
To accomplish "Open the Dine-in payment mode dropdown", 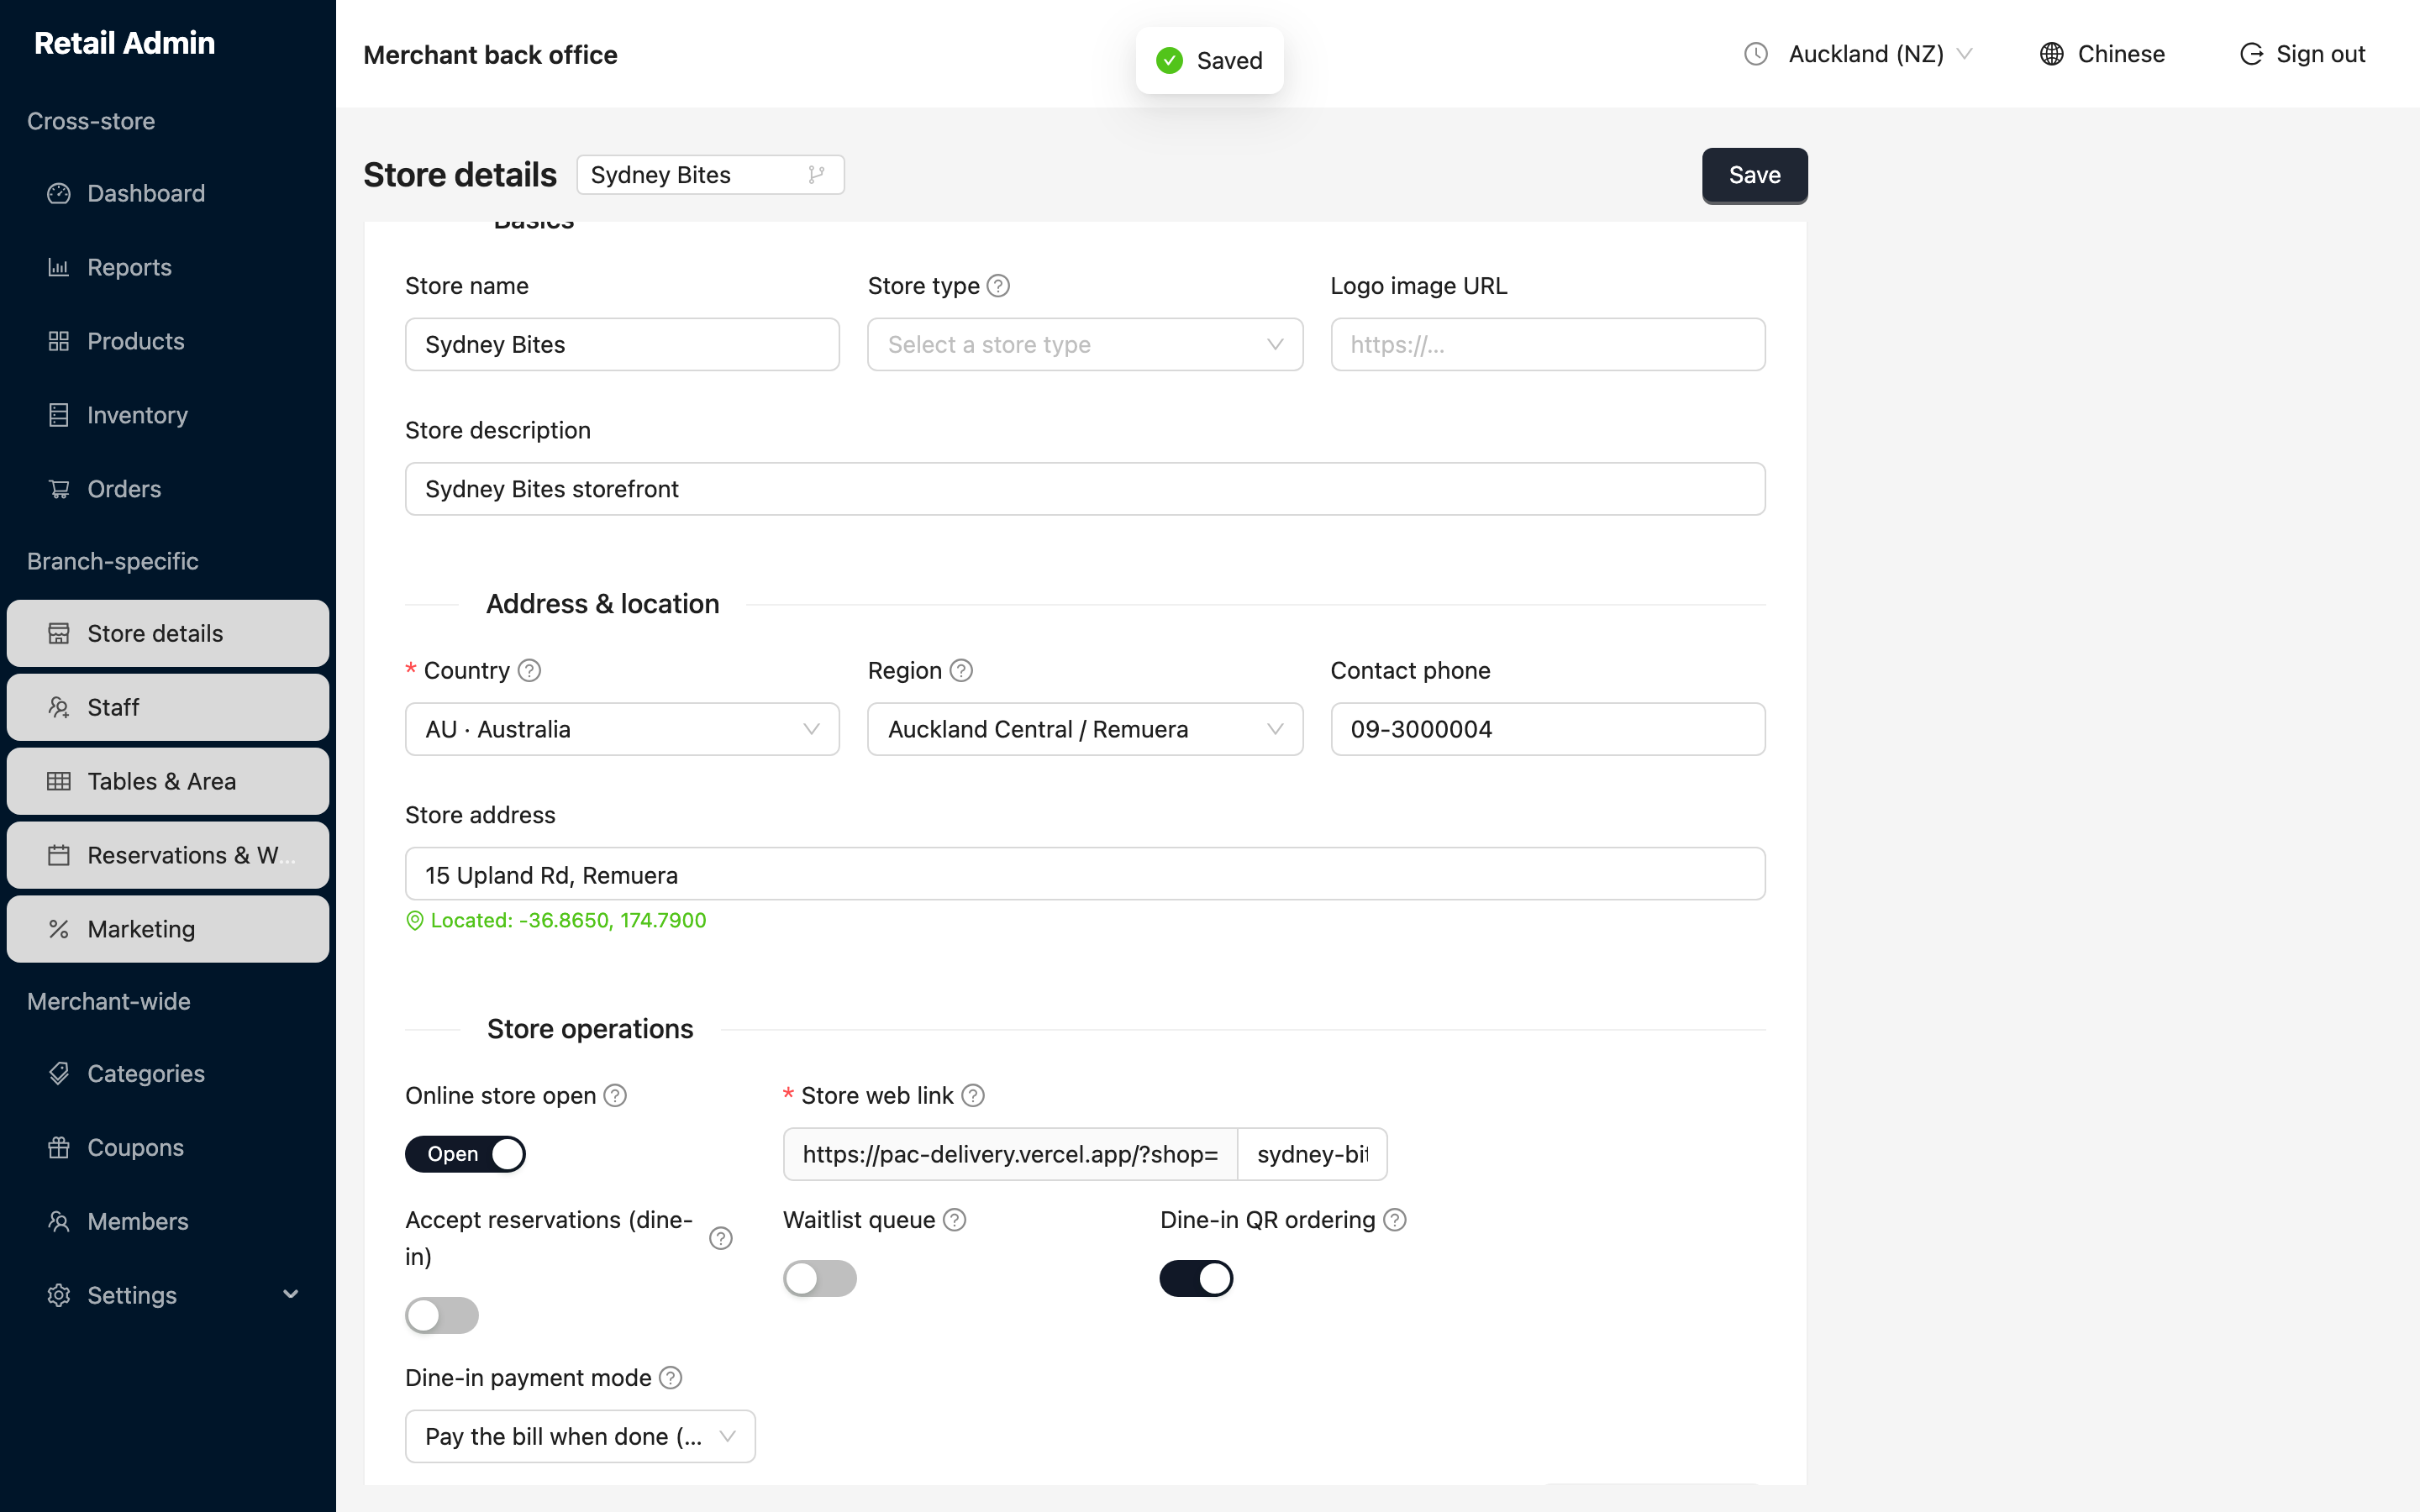I will [x=580, y=1436].
